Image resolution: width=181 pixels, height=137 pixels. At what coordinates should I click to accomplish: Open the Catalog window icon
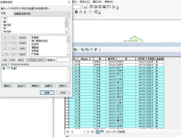click(x=95, y=7)
